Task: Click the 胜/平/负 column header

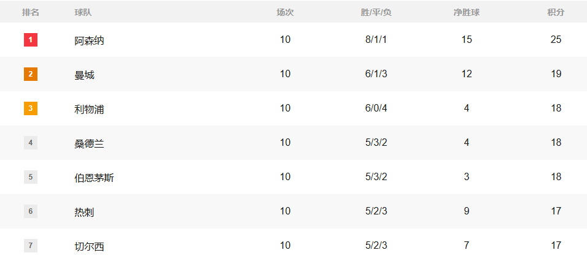Action: 376,12
